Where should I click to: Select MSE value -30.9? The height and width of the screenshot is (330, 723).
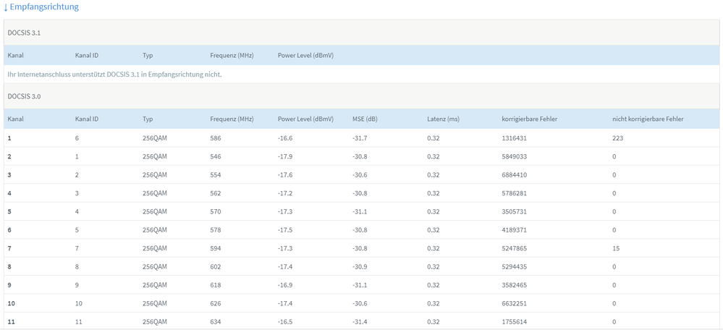pos(360,267)
